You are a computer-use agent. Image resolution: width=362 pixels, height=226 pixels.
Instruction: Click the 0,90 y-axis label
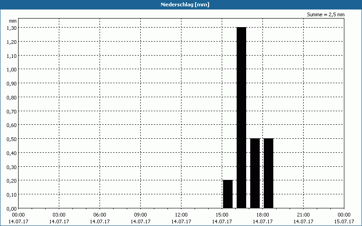[x=12, y=84]
